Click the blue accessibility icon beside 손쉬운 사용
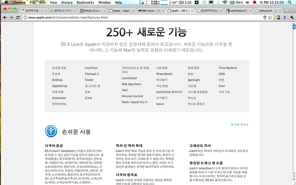 coord(51,131)
